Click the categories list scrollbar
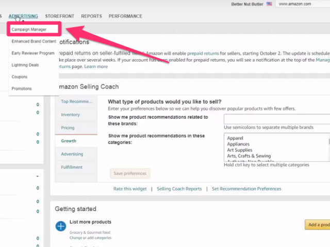The height and width of the screenshot is (247, 330). point(329,142)
